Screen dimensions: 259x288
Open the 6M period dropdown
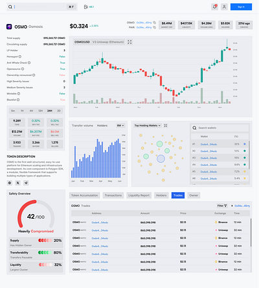pyautogui.click(x=120, y=126)
